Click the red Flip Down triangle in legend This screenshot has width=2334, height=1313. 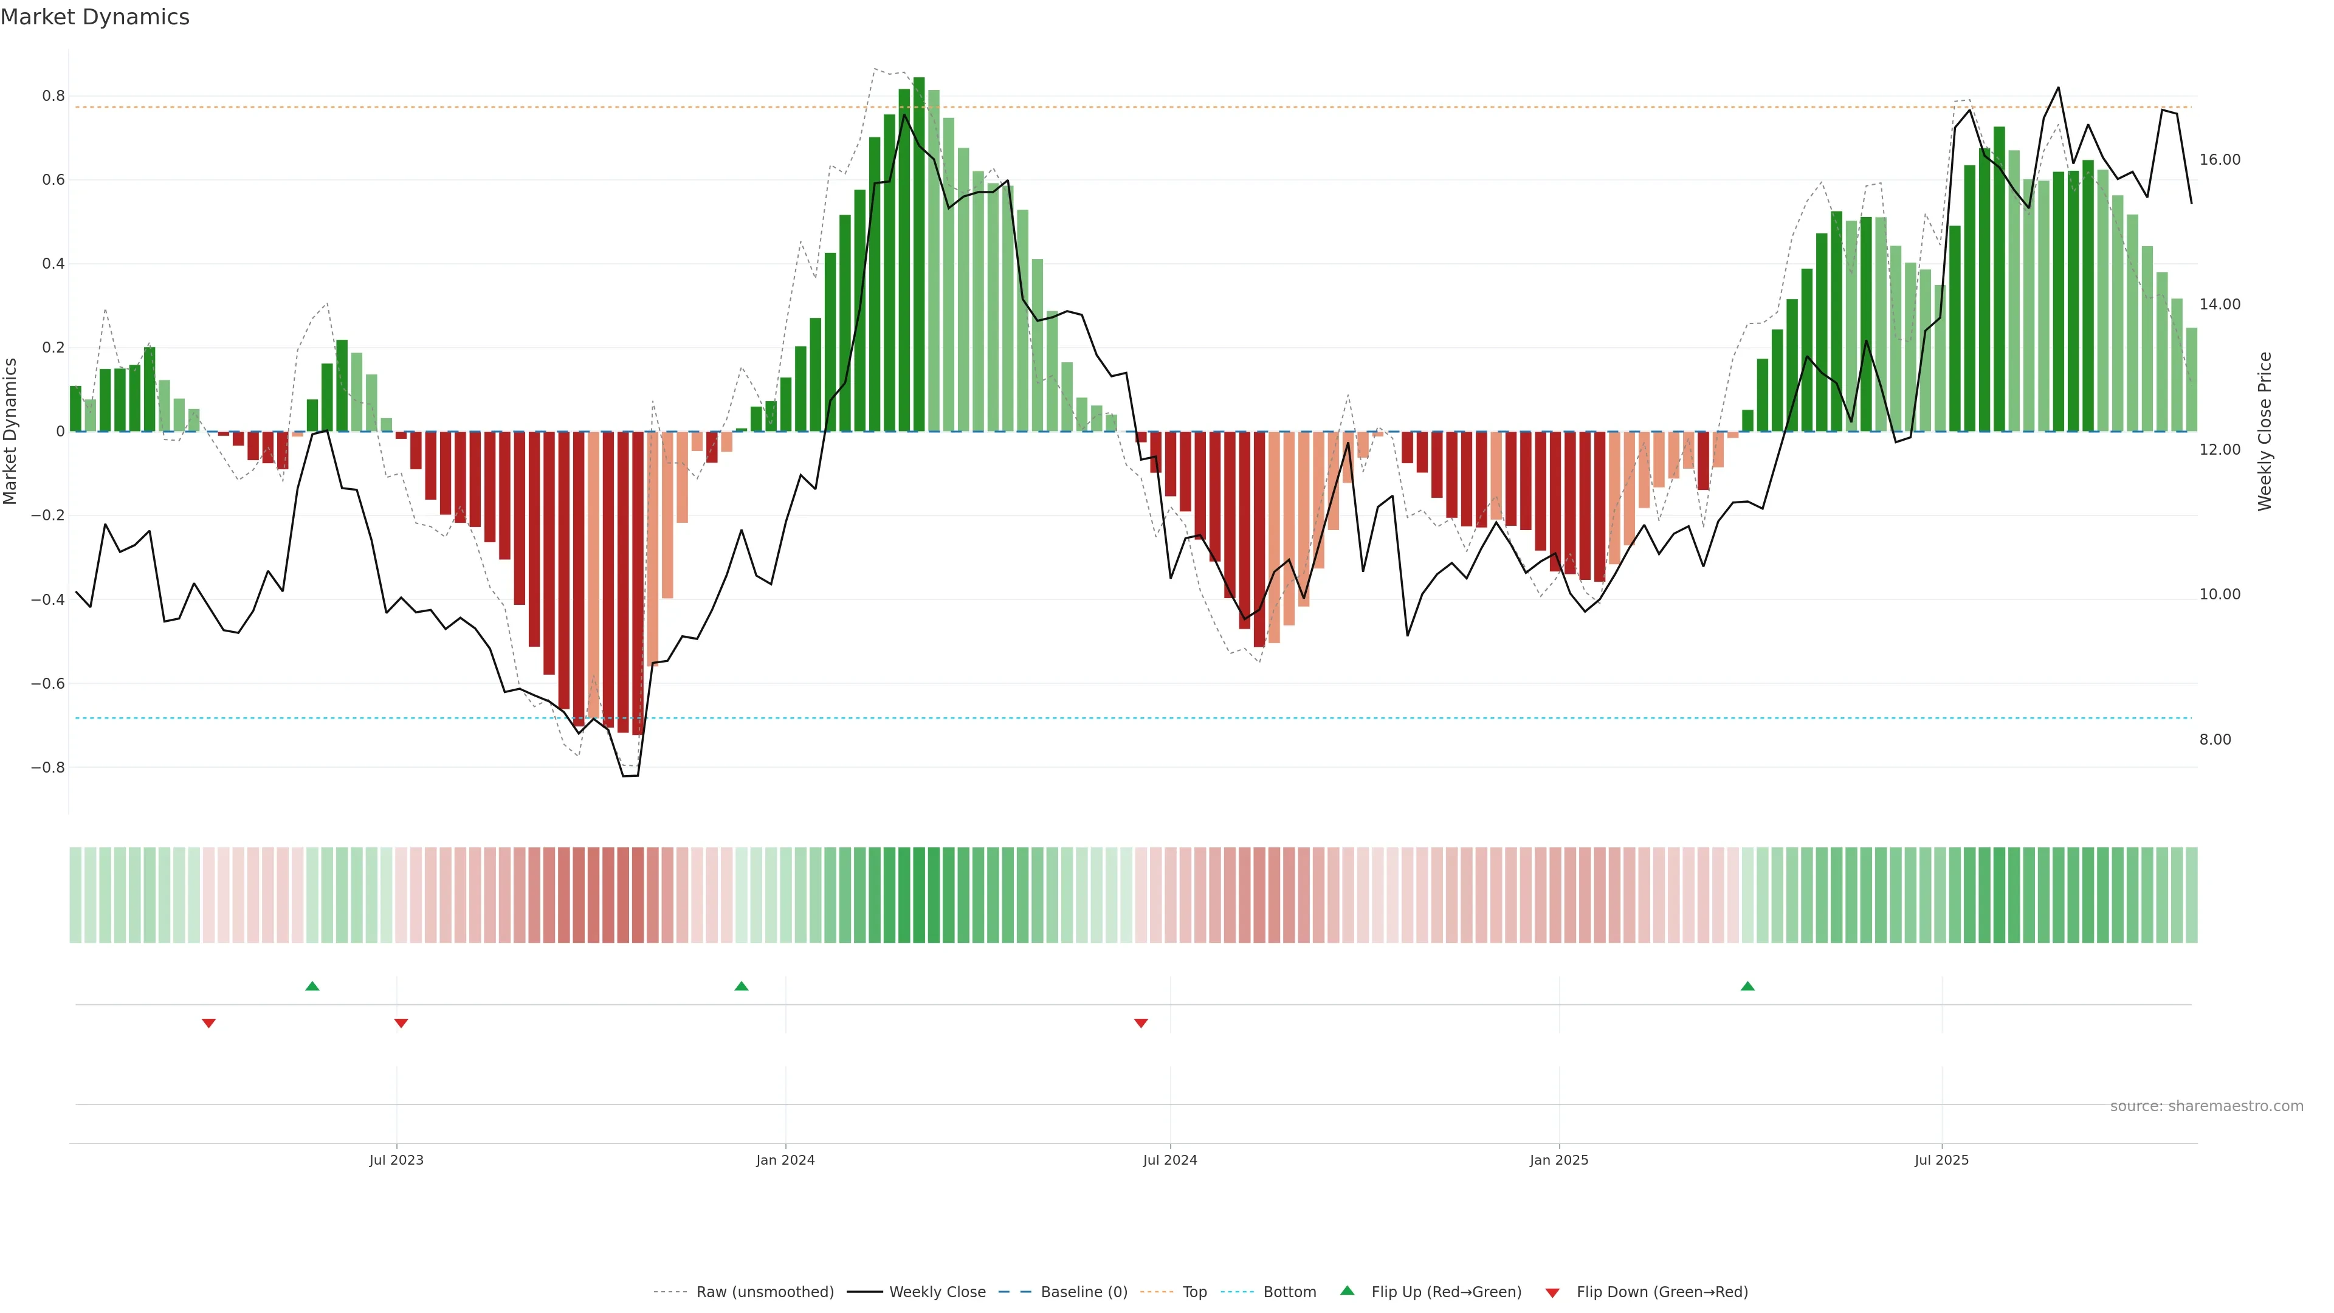(x=1552, y=1292)
